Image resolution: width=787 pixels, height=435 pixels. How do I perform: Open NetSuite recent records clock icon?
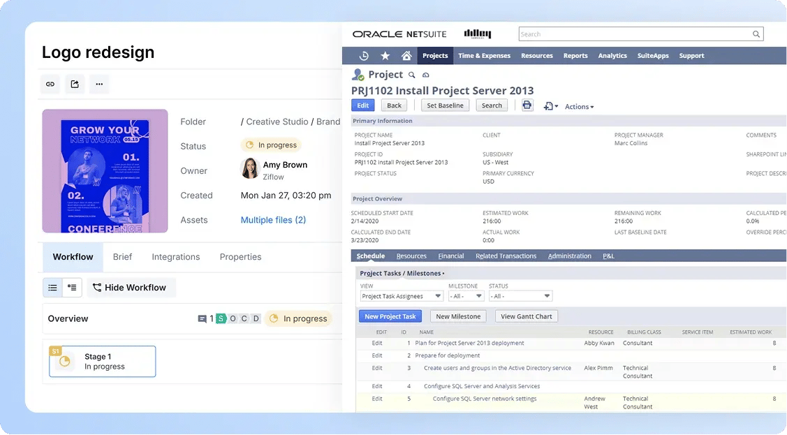pyautogui.click(x=363, y=56)
